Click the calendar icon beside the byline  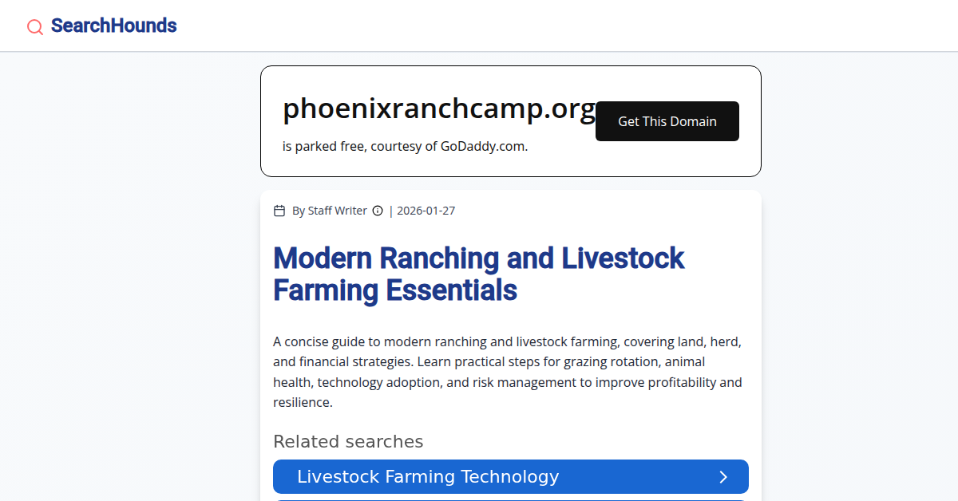pyautogui.click(x=279, y=211)
